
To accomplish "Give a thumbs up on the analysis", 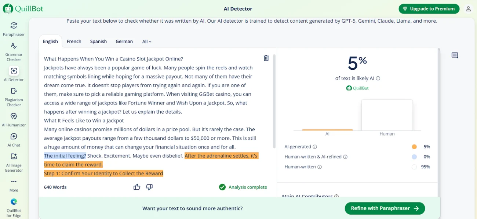I will tap(137, 187).
